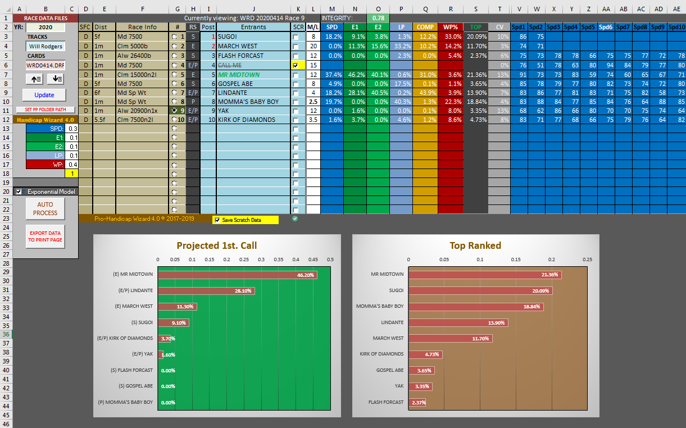Click the up-arrow previous card button
686x428 pixels.
coord(35,79)
